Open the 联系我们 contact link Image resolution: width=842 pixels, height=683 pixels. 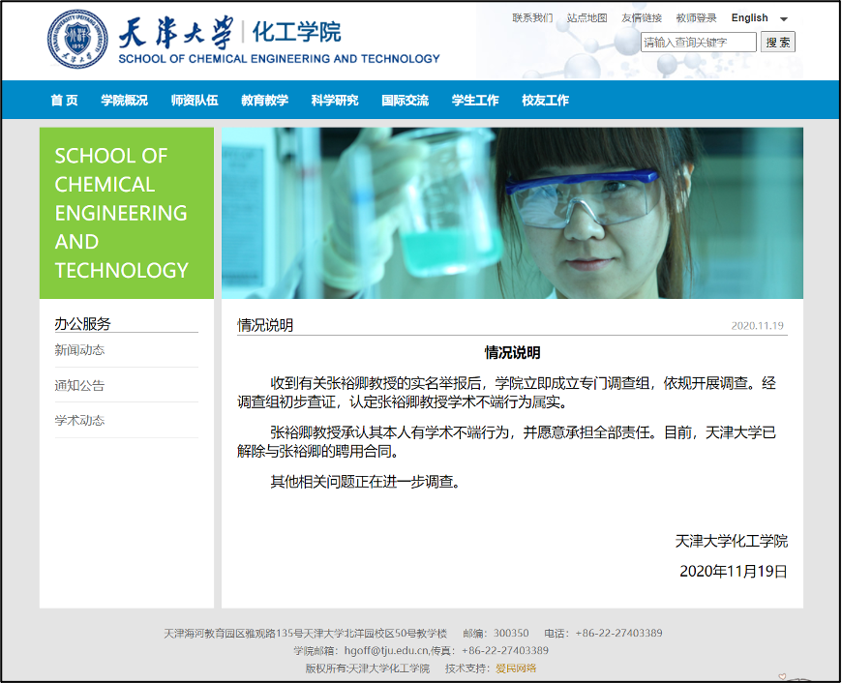click(532, 18)
